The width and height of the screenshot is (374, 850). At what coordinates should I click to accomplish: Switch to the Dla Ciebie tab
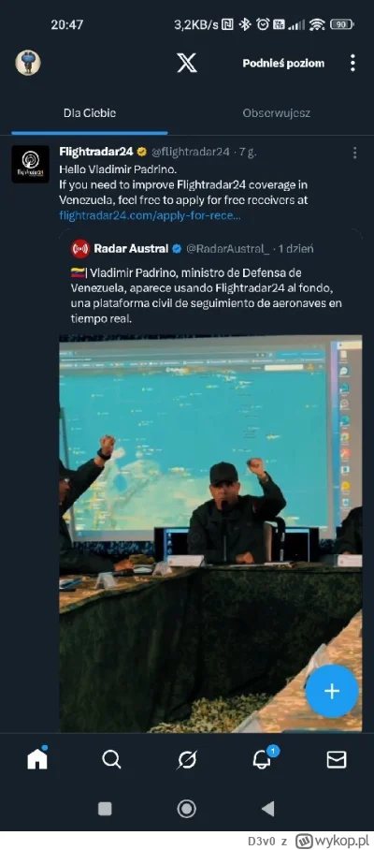[x=90, y=113]
